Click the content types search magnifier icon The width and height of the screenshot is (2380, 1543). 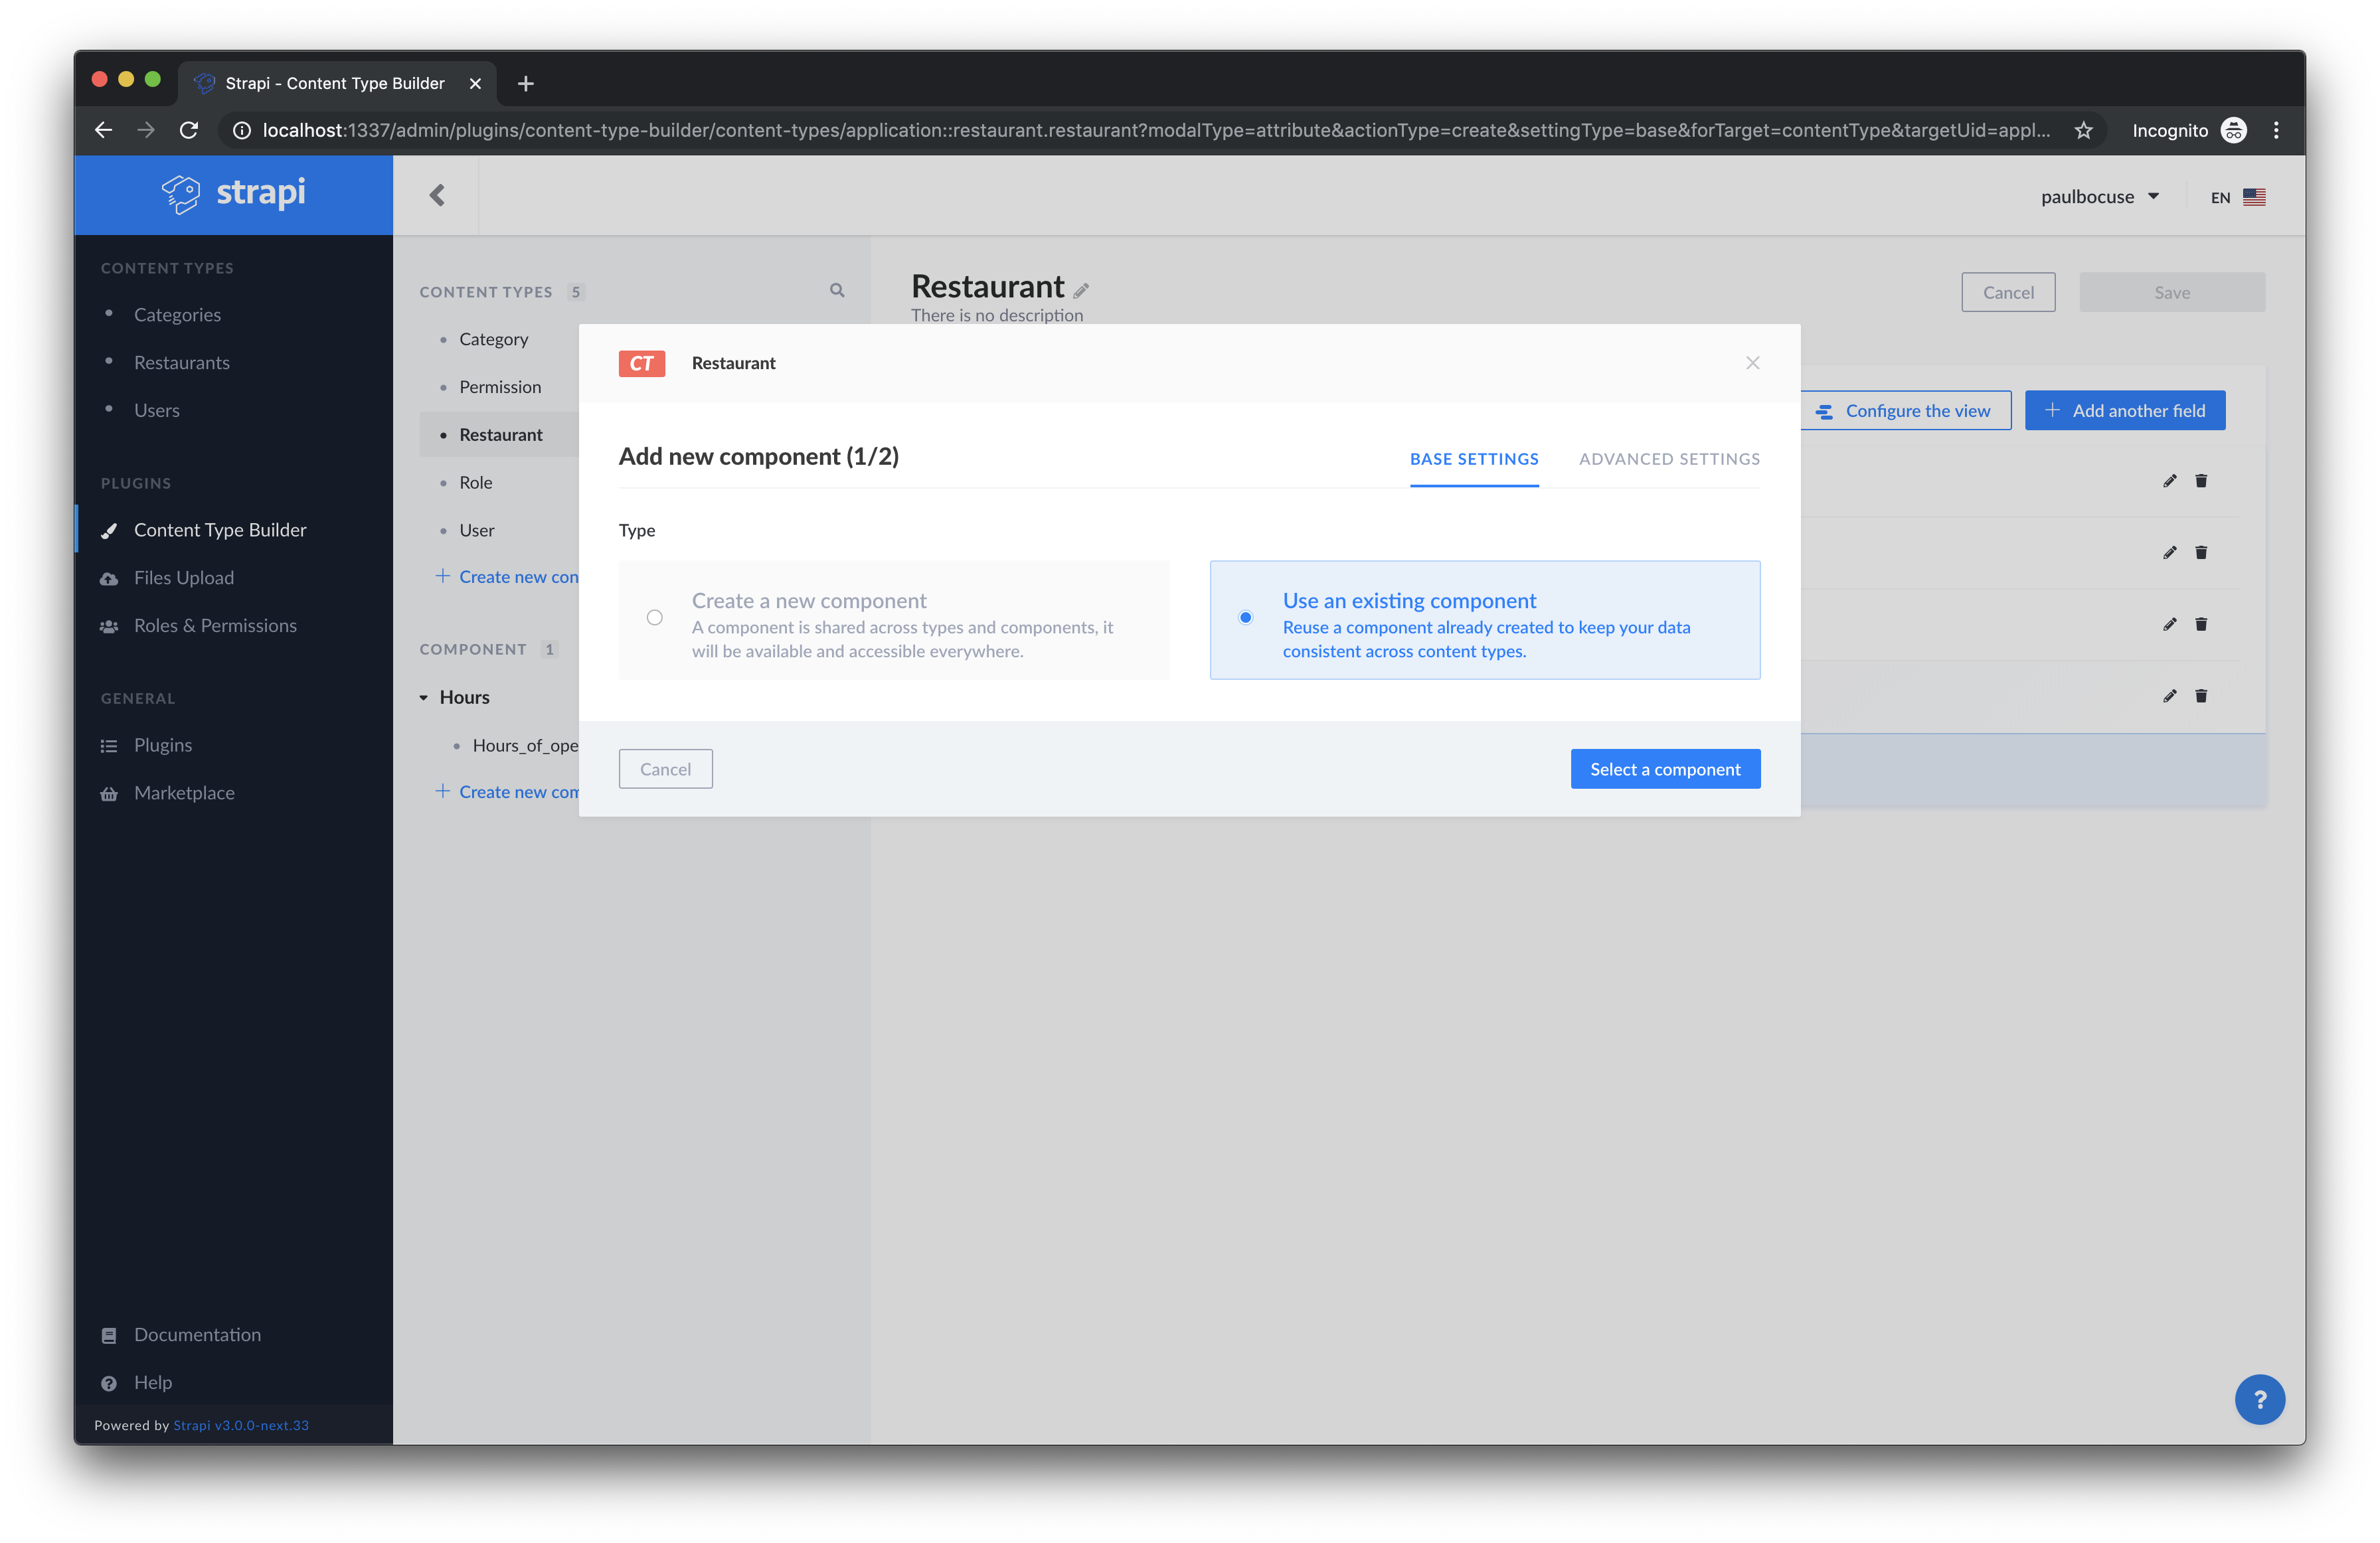(837, 290)
